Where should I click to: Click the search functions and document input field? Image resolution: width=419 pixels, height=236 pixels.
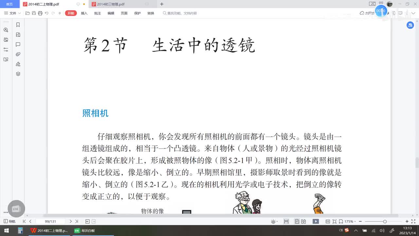pos(180,13)
